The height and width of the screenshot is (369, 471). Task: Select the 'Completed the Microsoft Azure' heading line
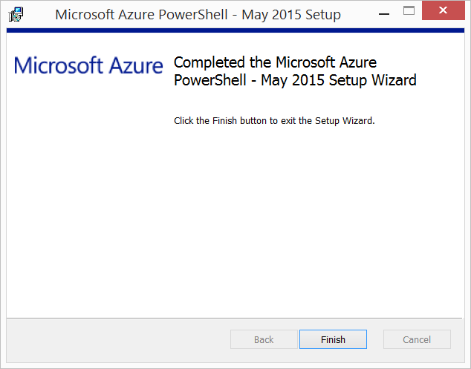click(x=275, y=63)
